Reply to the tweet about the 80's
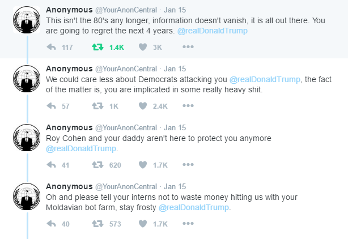 coord(51,47)
